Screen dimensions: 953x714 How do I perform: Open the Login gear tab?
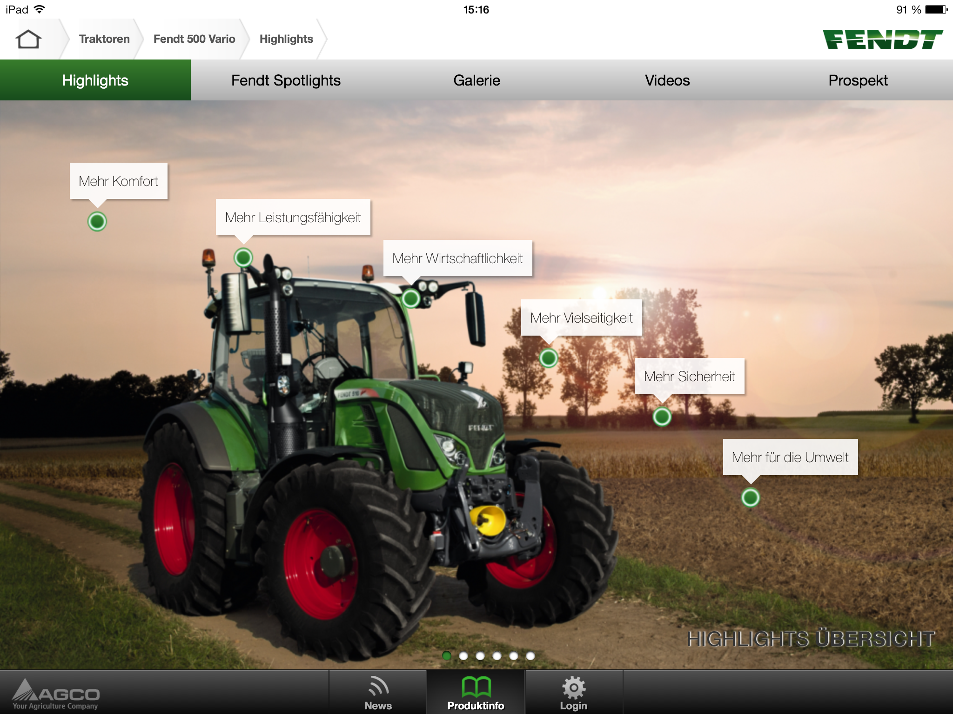[x=574, y=693]
